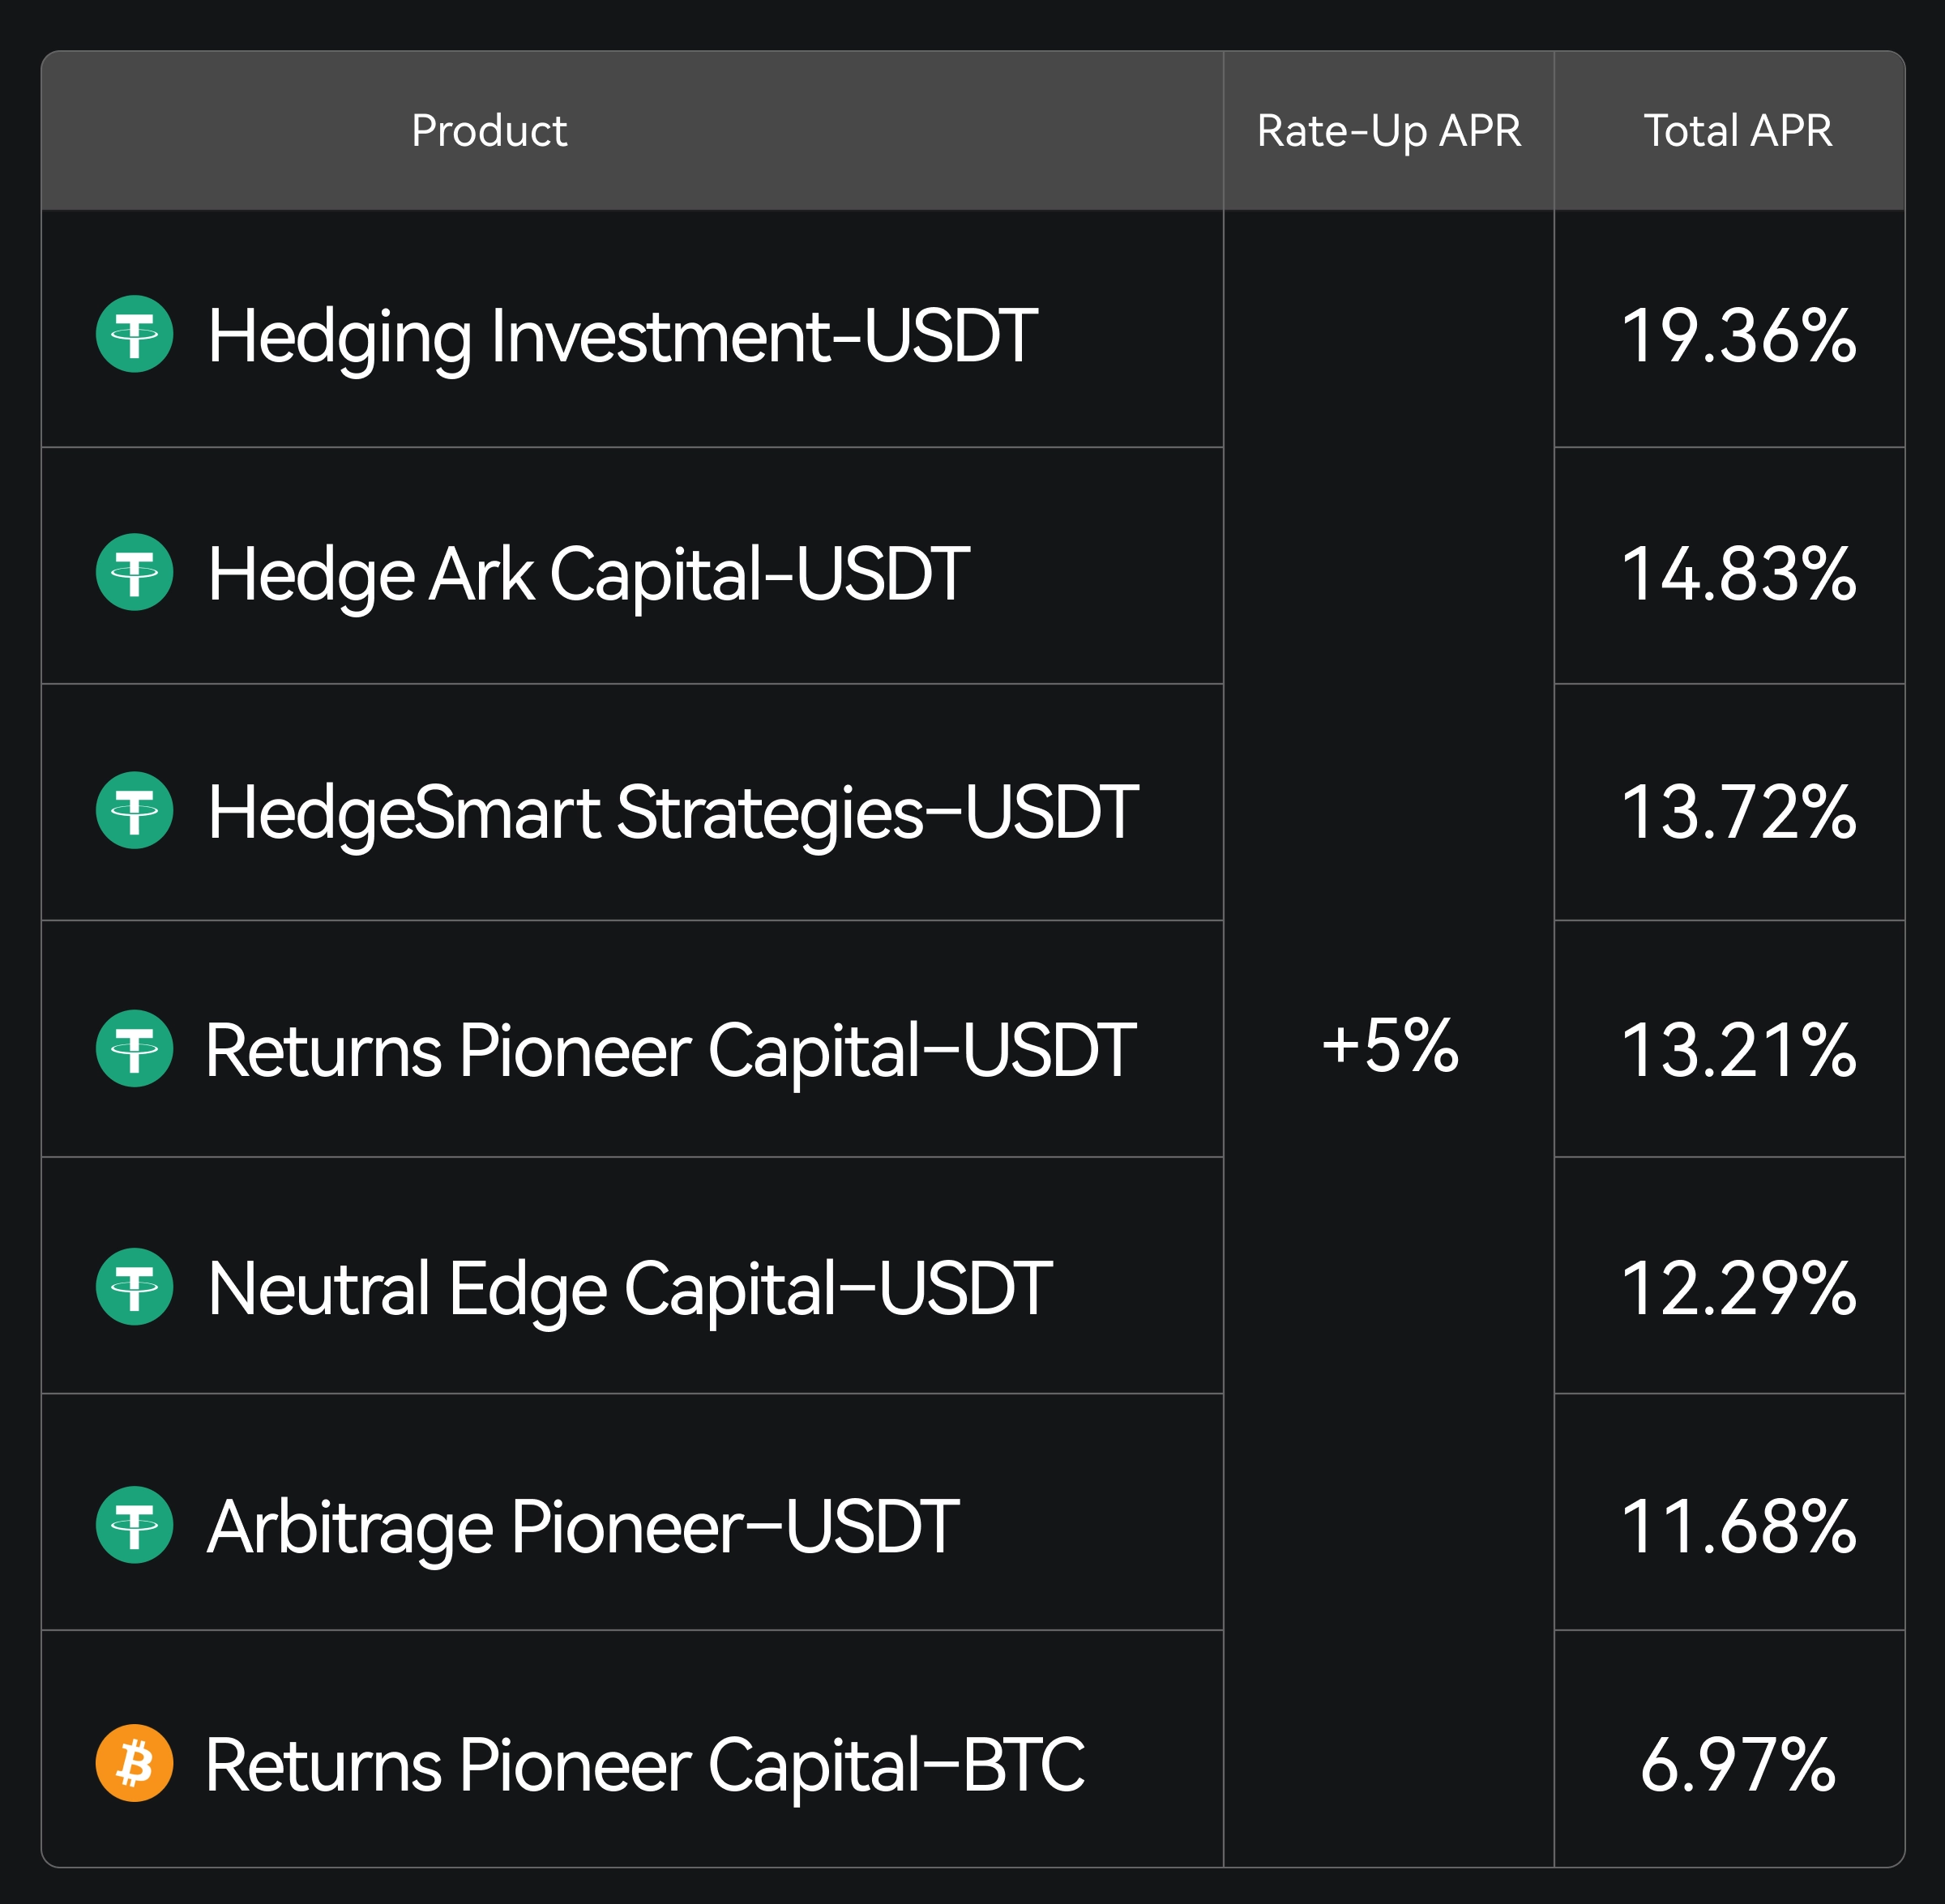The width and height of the screenshot is (1945, 1904).
Task: Click the Tether icon beside Neutral Edge Capital-USDT
Action: click(134, 1287)
